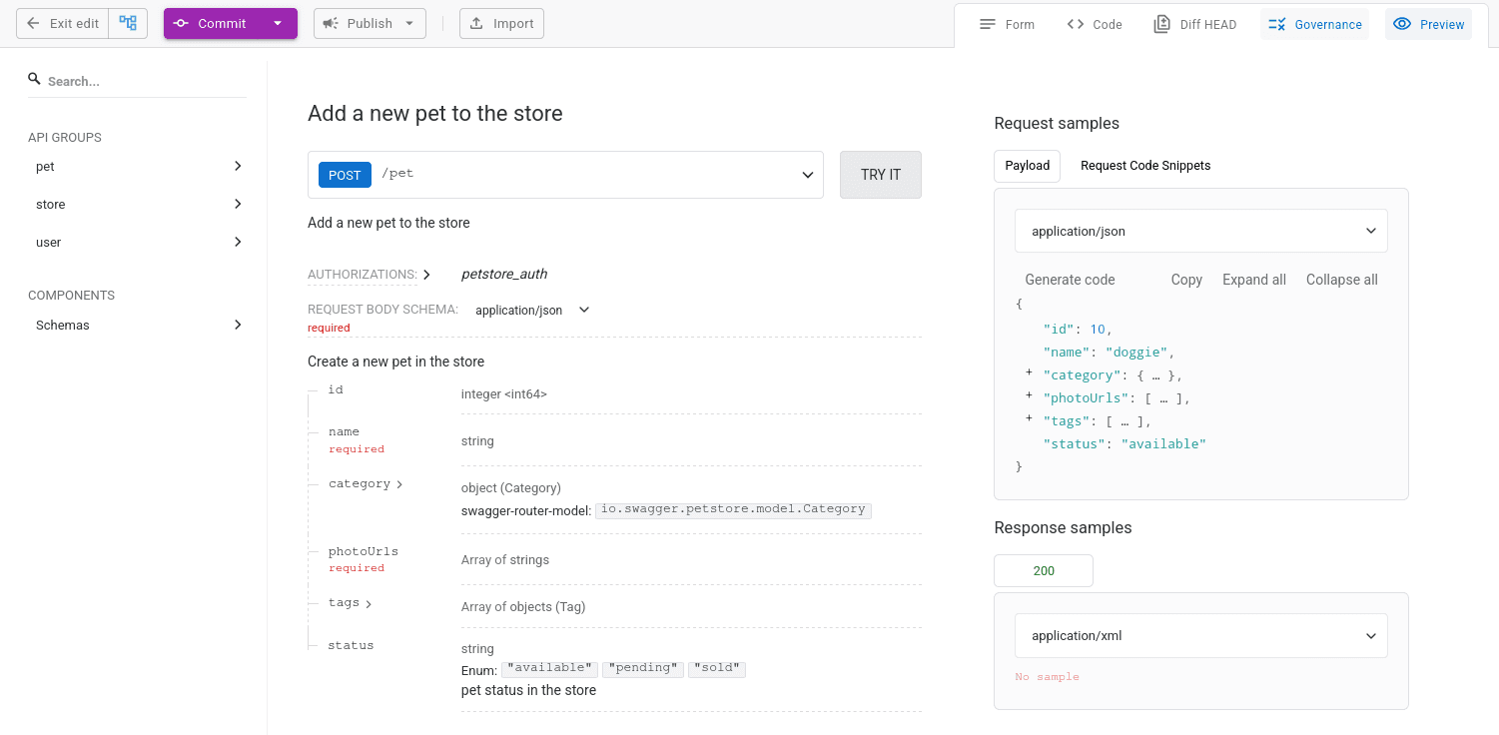The image size is (1499, 735).
Task: Expand the tags property
Action: [351, 603]
